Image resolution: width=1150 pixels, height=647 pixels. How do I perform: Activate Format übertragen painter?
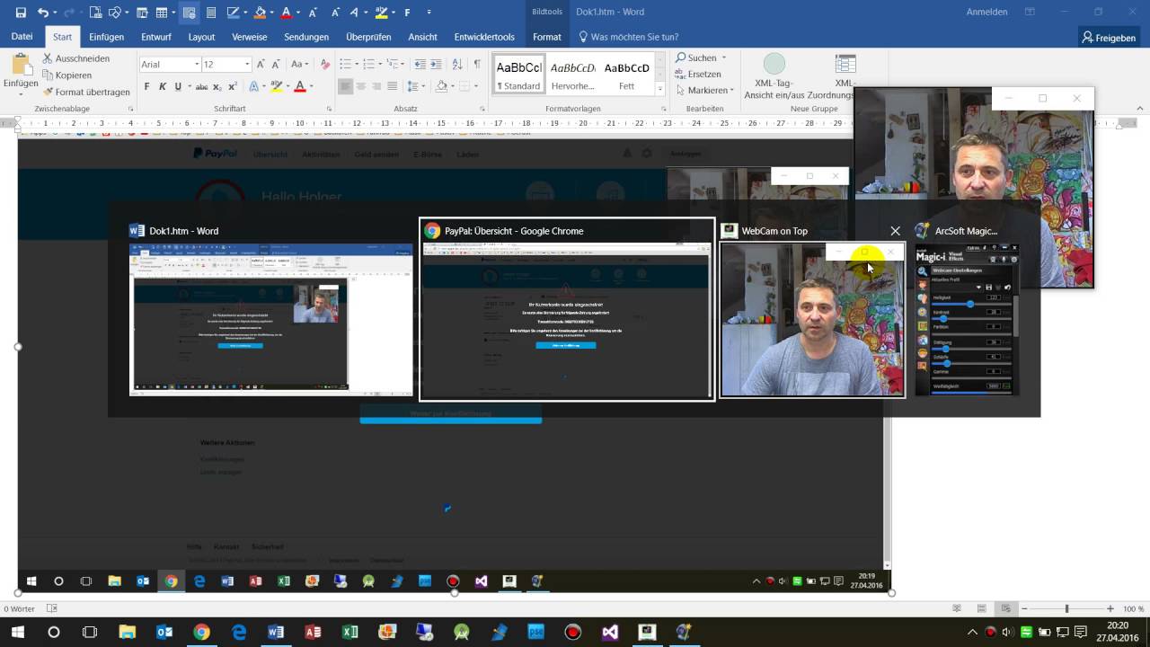pyautogui.click(x=86, y=92)
